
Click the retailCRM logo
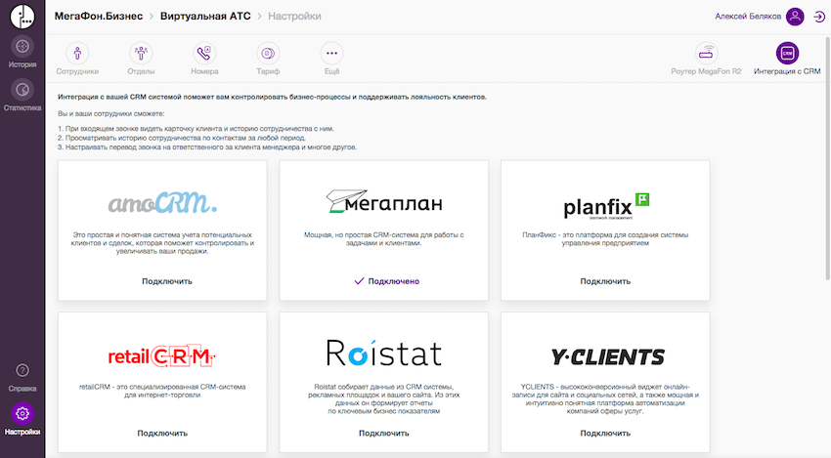(162, 356)
